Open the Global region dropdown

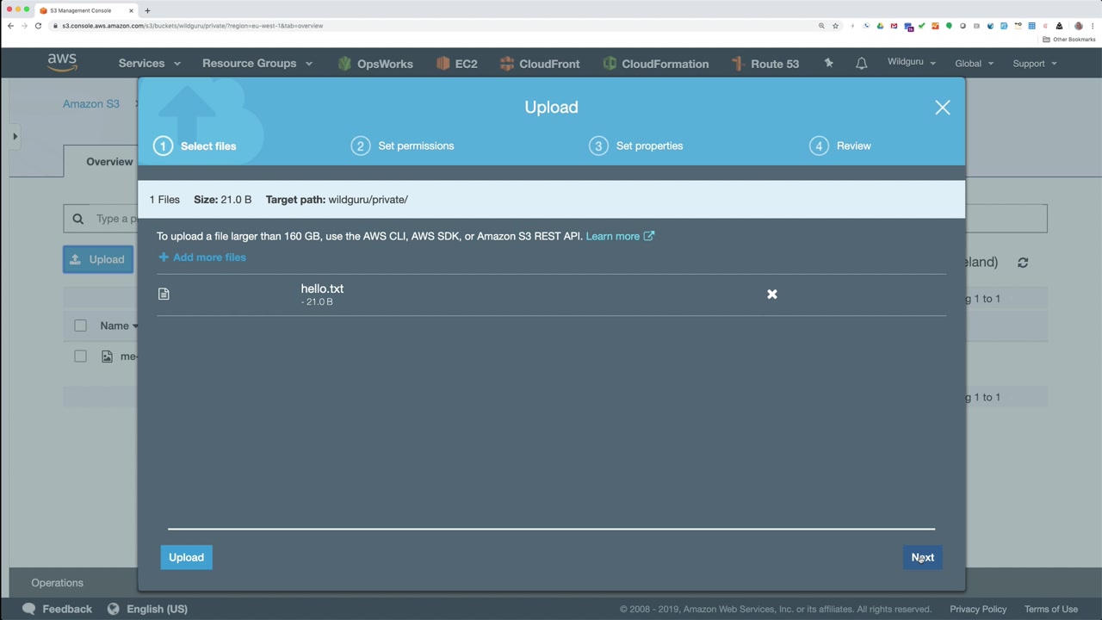[974, 64]
